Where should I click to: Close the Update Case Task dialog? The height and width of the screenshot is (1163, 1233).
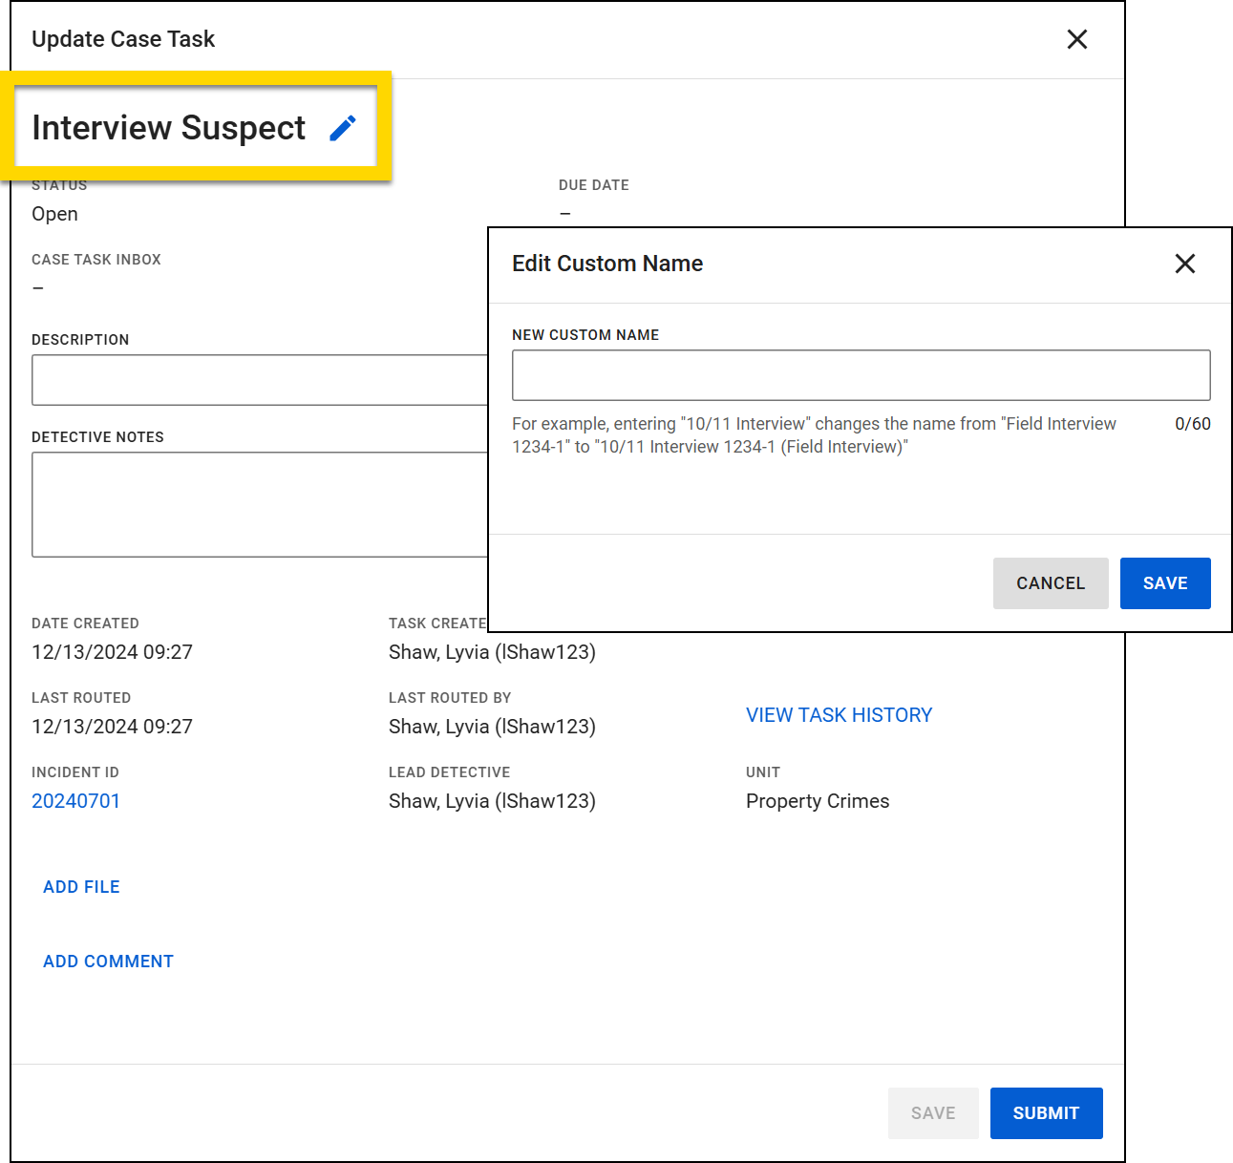pyautogui.click(x=1076, y=39)
